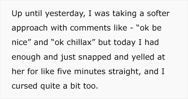Click the word "with"
This screenshot has height=99, width=188.
coord(59,28)
